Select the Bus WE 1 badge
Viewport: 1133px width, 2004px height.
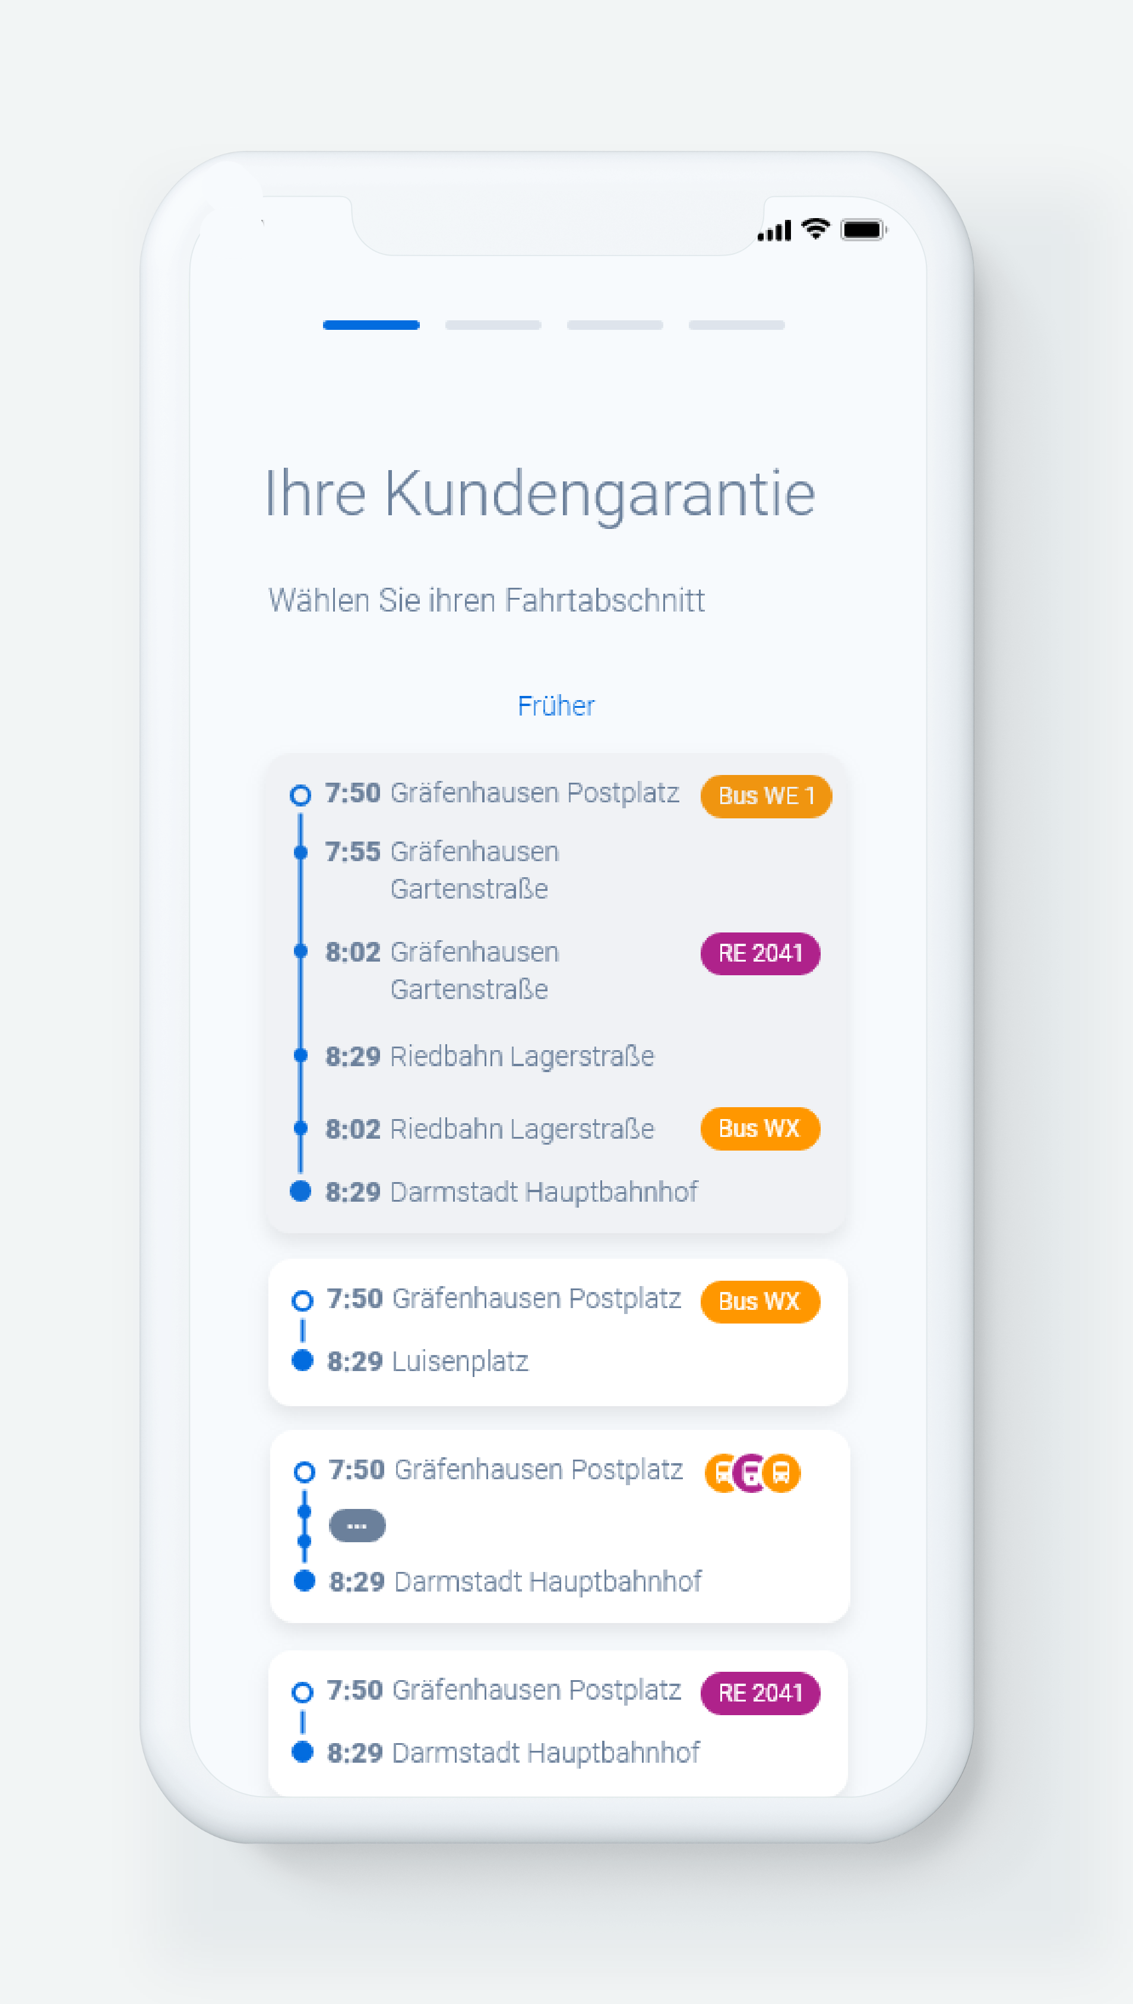(765, 796)
